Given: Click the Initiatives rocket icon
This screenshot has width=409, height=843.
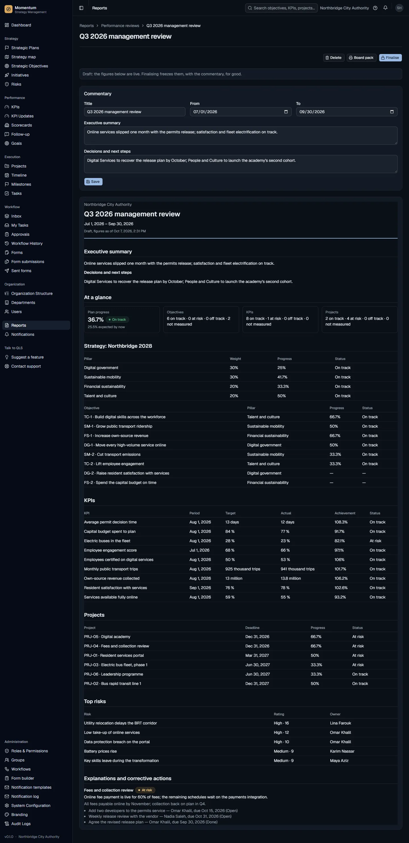Looking at the screenshot, I should tap(7, 75).
